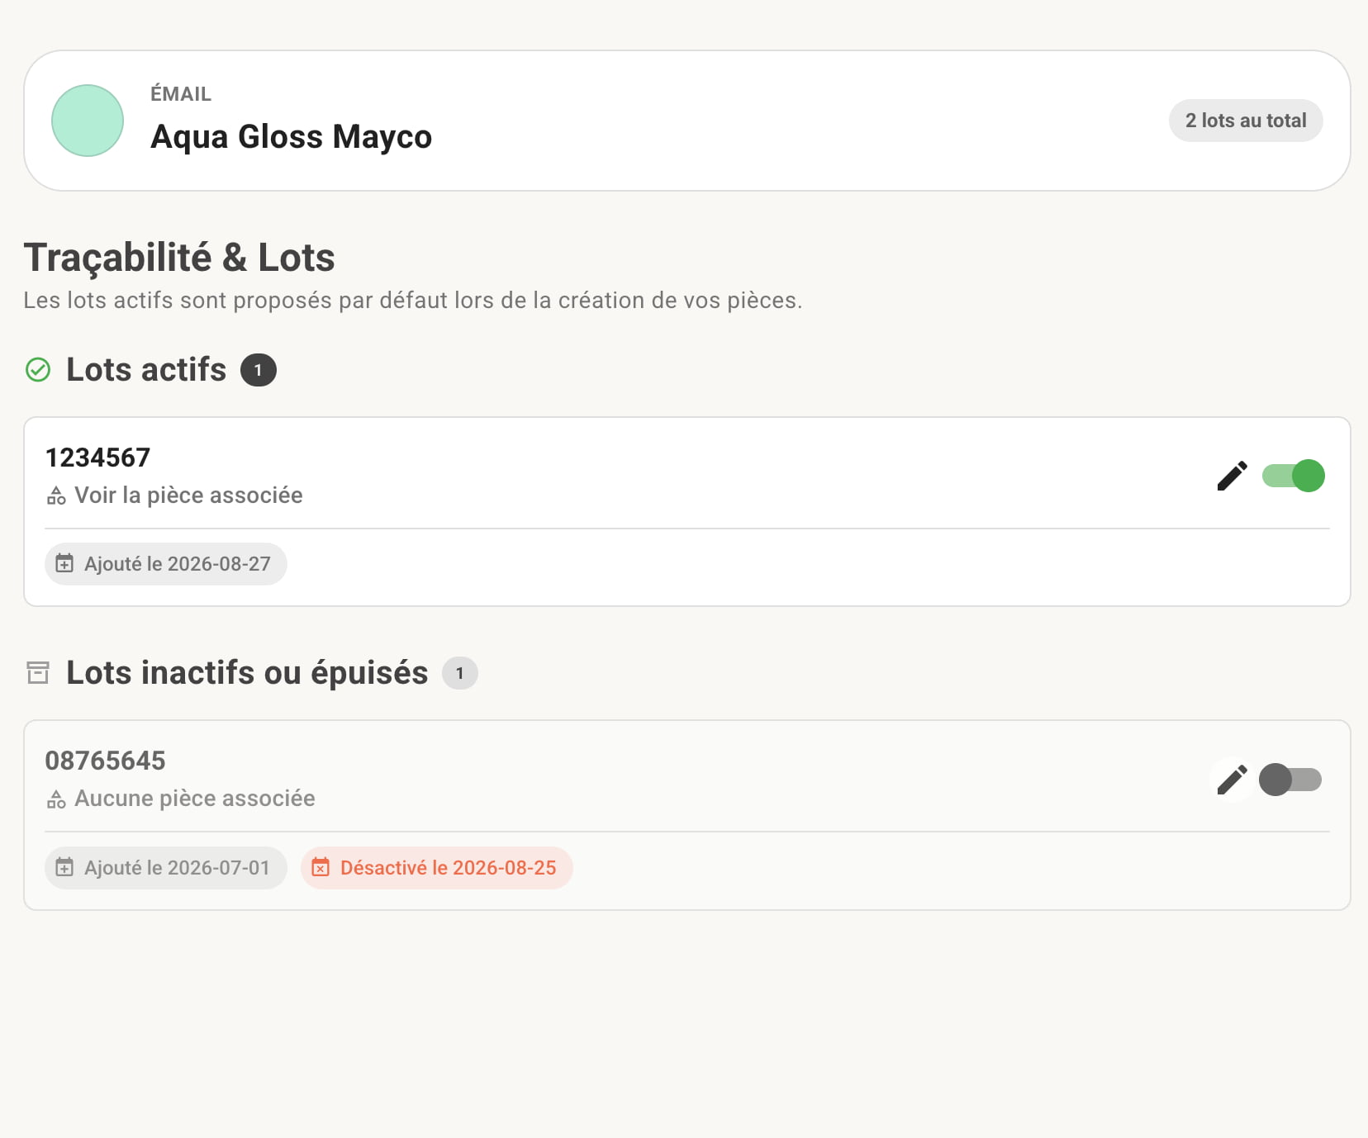Select the lot number text '08765645'
Viewport: 1368px width, 1138px height.
click(105, 761)
